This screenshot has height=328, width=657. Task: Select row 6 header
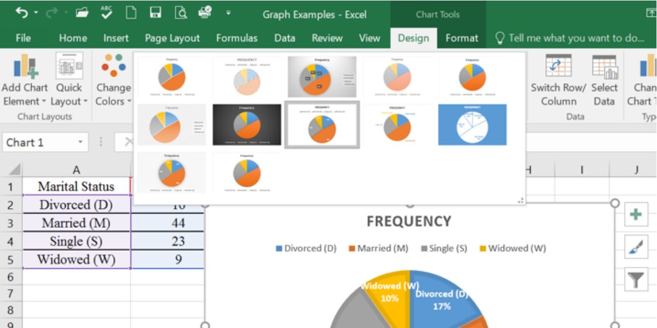point(10,277)
